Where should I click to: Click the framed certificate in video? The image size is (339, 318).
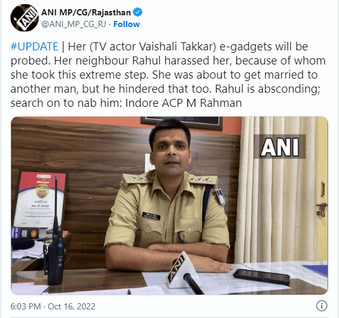point(41,200)
